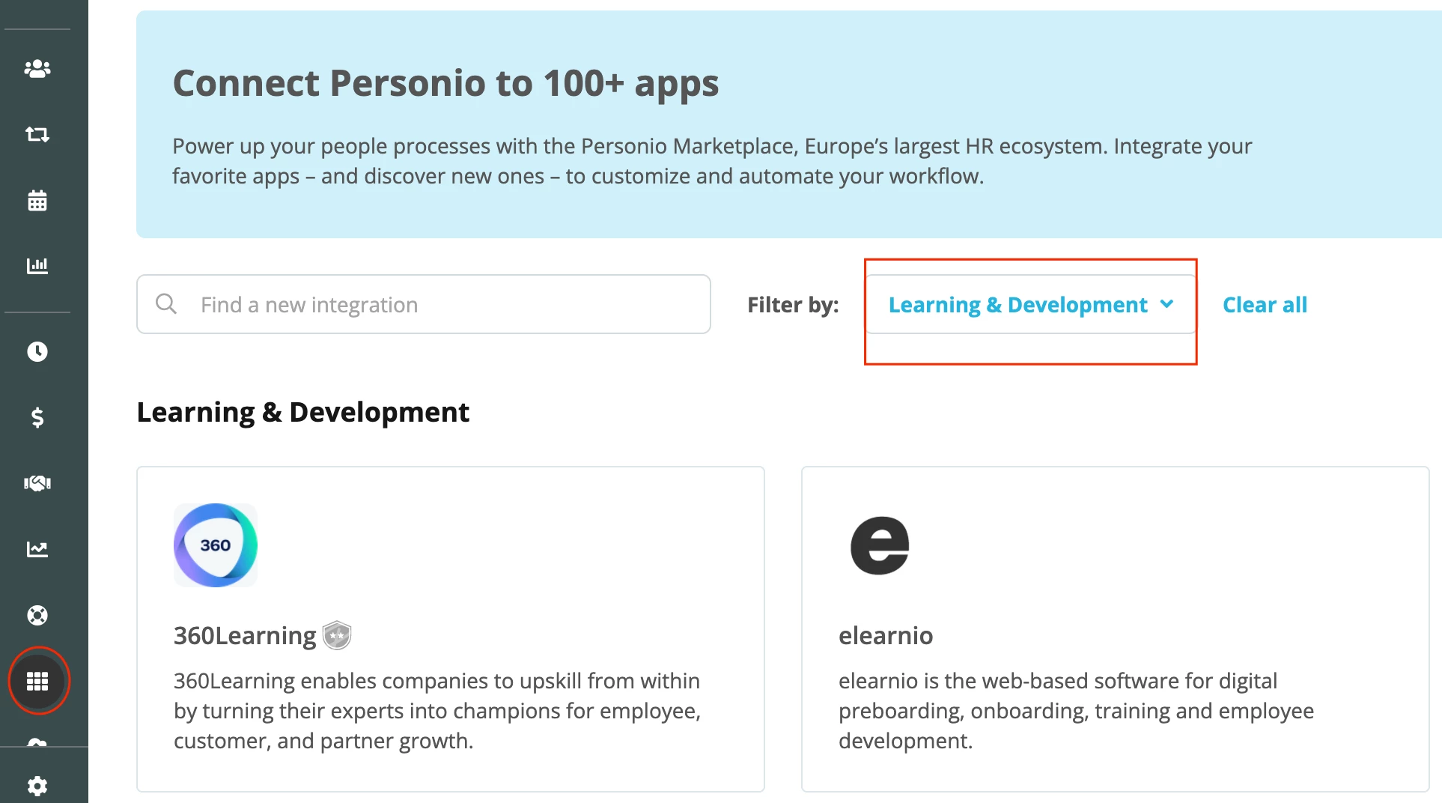Open the dollar sign payroll icon
1442x803 pixels.
tap(37, 417)
